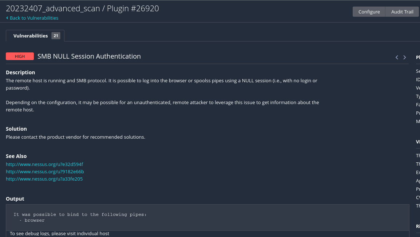Click the Back to Vulnerabilities link
420x237 pixels.
tap(34, 18)
